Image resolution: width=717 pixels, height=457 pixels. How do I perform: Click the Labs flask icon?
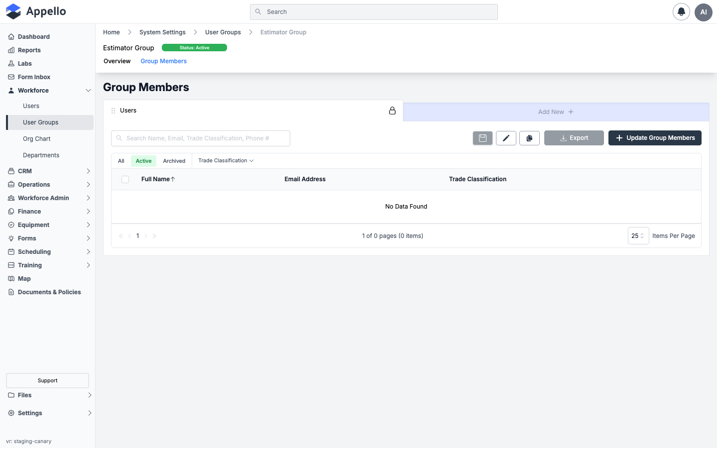click(x=11, y=64)
